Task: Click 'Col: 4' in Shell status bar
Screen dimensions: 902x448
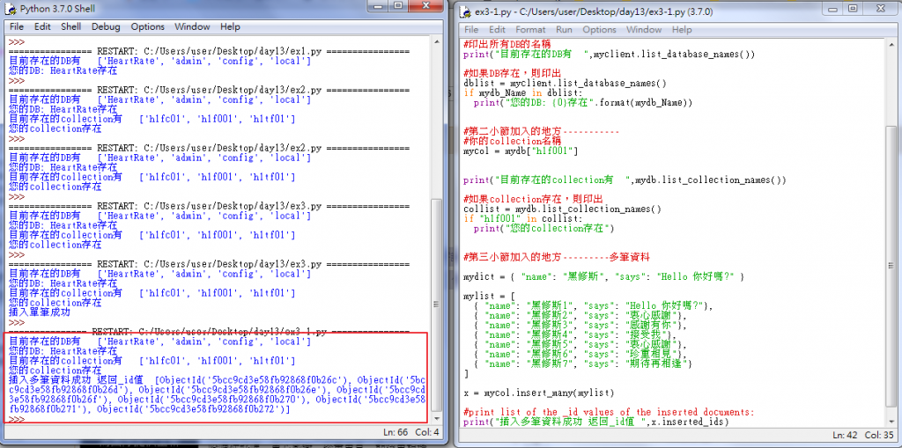Action: coord(428,432)
